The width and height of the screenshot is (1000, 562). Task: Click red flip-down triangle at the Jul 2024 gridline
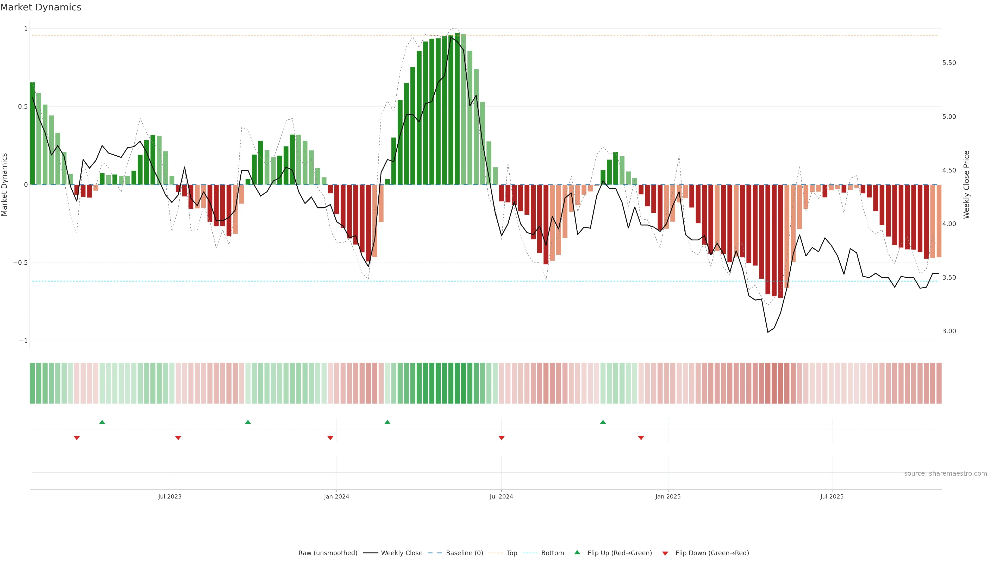coord(501,438)
